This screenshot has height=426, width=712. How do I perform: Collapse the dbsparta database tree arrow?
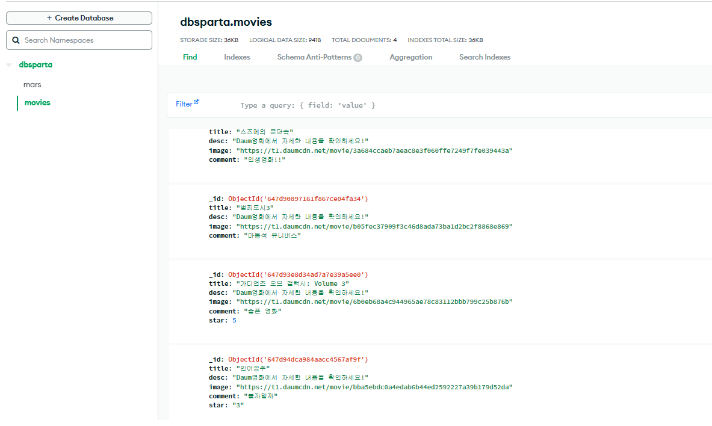(9, 65)
